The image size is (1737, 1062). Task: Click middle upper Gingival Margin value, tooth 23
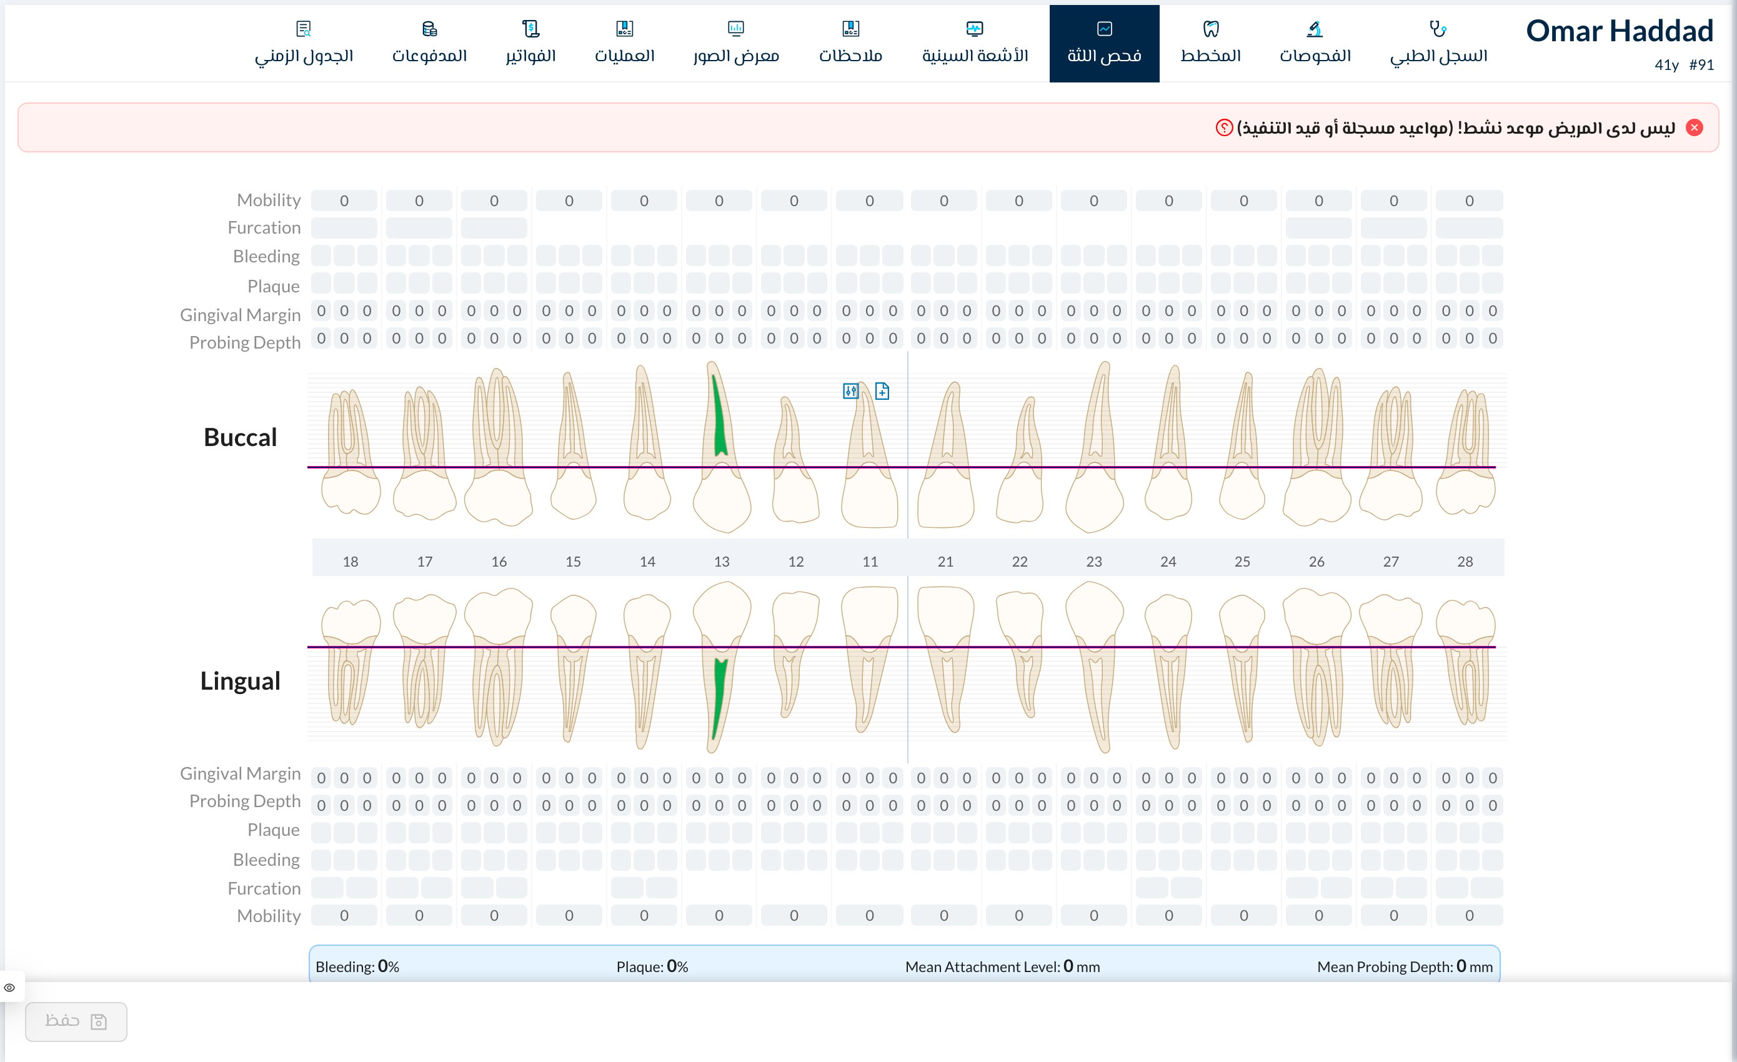[1093, 310]
